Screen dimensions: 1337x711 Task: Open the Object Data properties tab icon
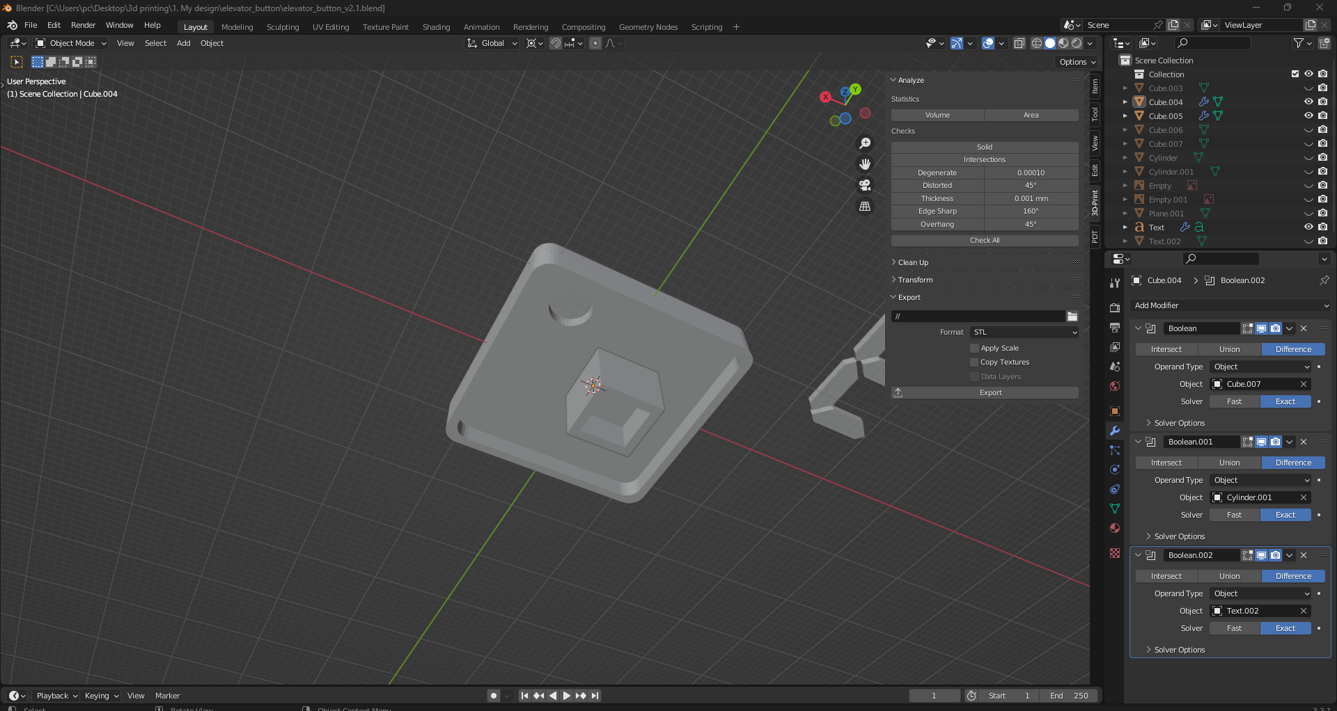tap(1115, 509)
